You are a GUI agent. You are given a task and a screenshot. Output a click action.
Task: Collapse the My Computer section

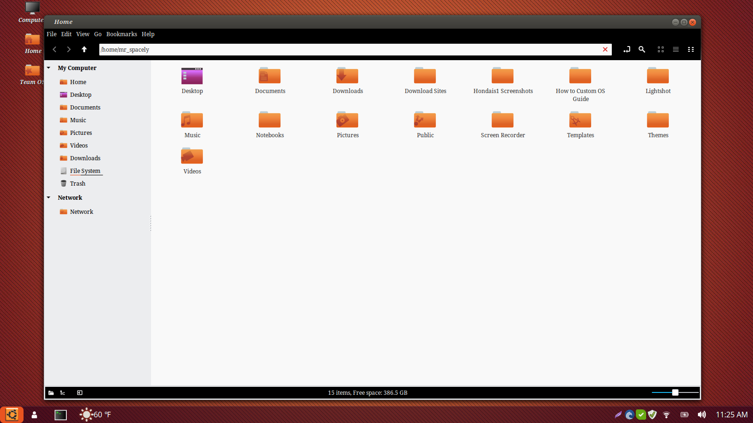(48, 68)
